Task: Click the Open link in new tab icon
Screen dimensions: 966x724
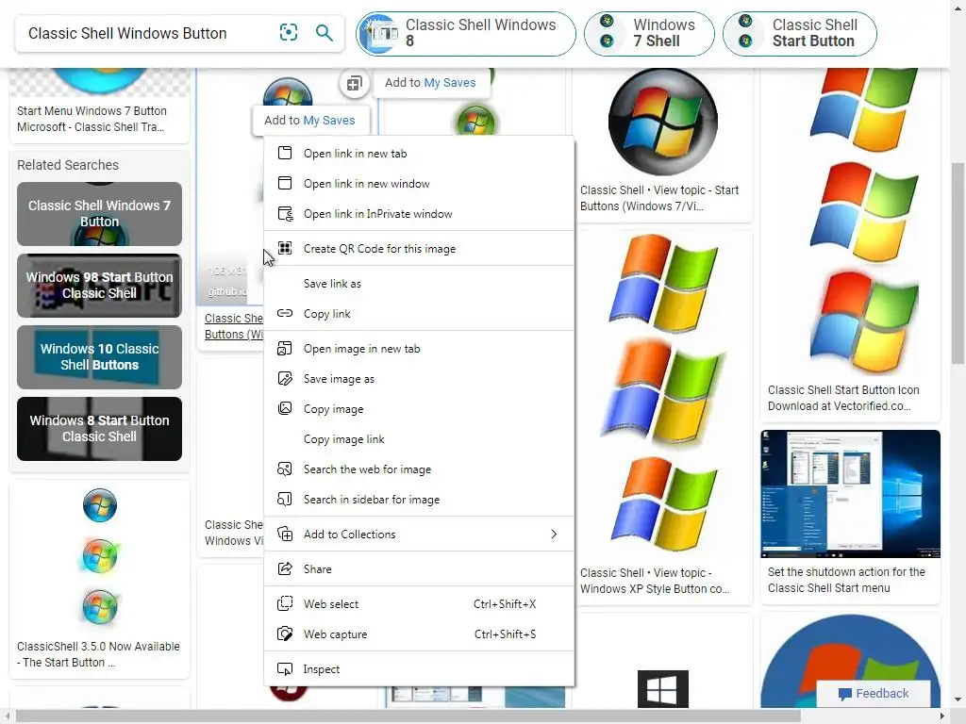Action: [285, 153]
